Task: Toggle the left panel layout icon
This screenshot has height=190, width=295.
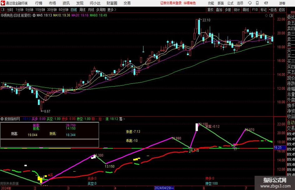Action: (x=3, y=10)
